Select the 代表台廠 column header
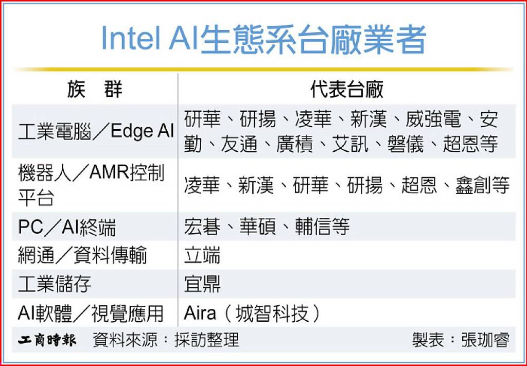The image size is (527, 366). point(346,90)
